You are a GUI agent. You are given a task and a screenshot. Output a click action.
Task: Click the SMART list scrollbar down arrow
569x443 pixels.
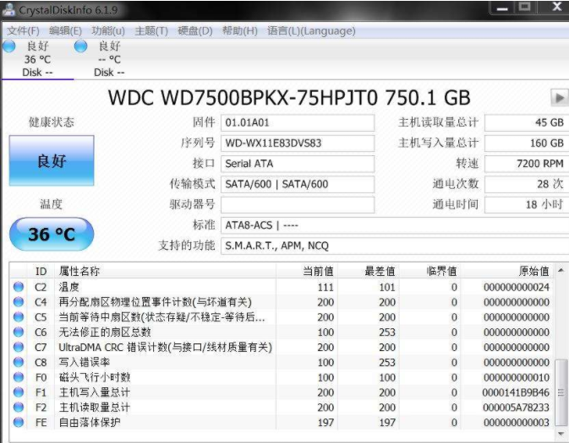[561, 434]
